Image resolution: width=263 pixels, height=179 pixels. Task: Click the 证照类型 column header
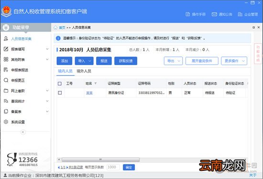tap(114, 83)
